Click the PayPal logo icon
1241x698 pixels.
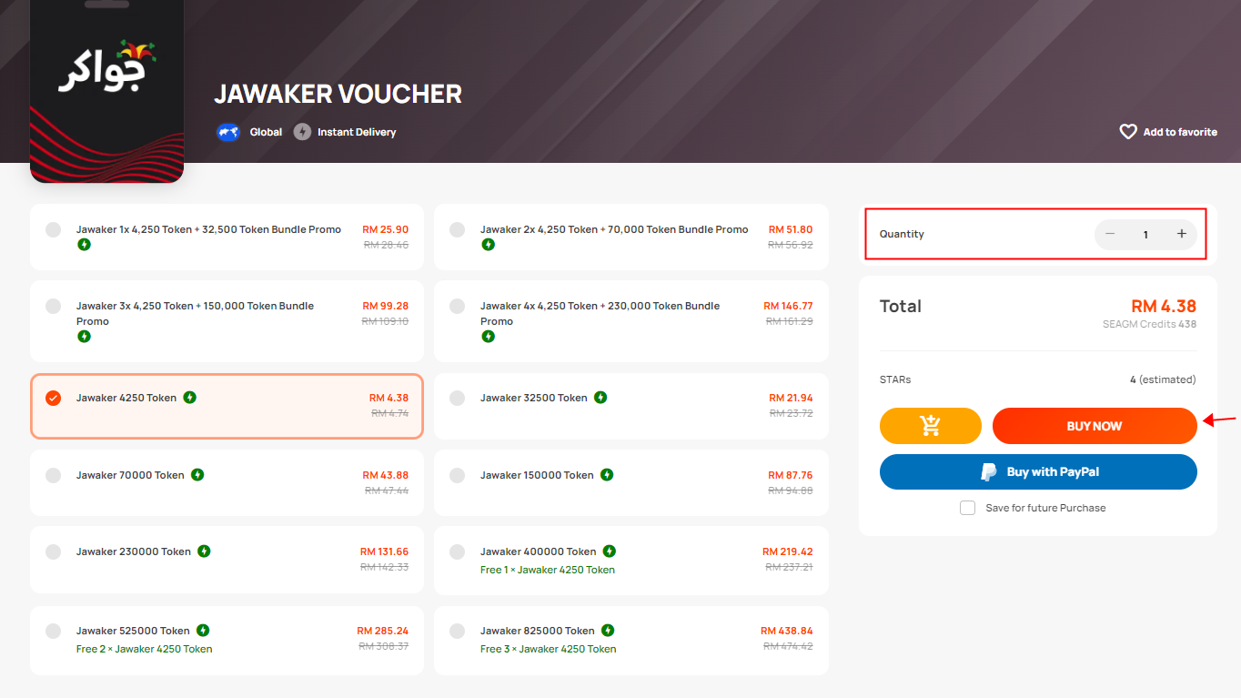989,472
